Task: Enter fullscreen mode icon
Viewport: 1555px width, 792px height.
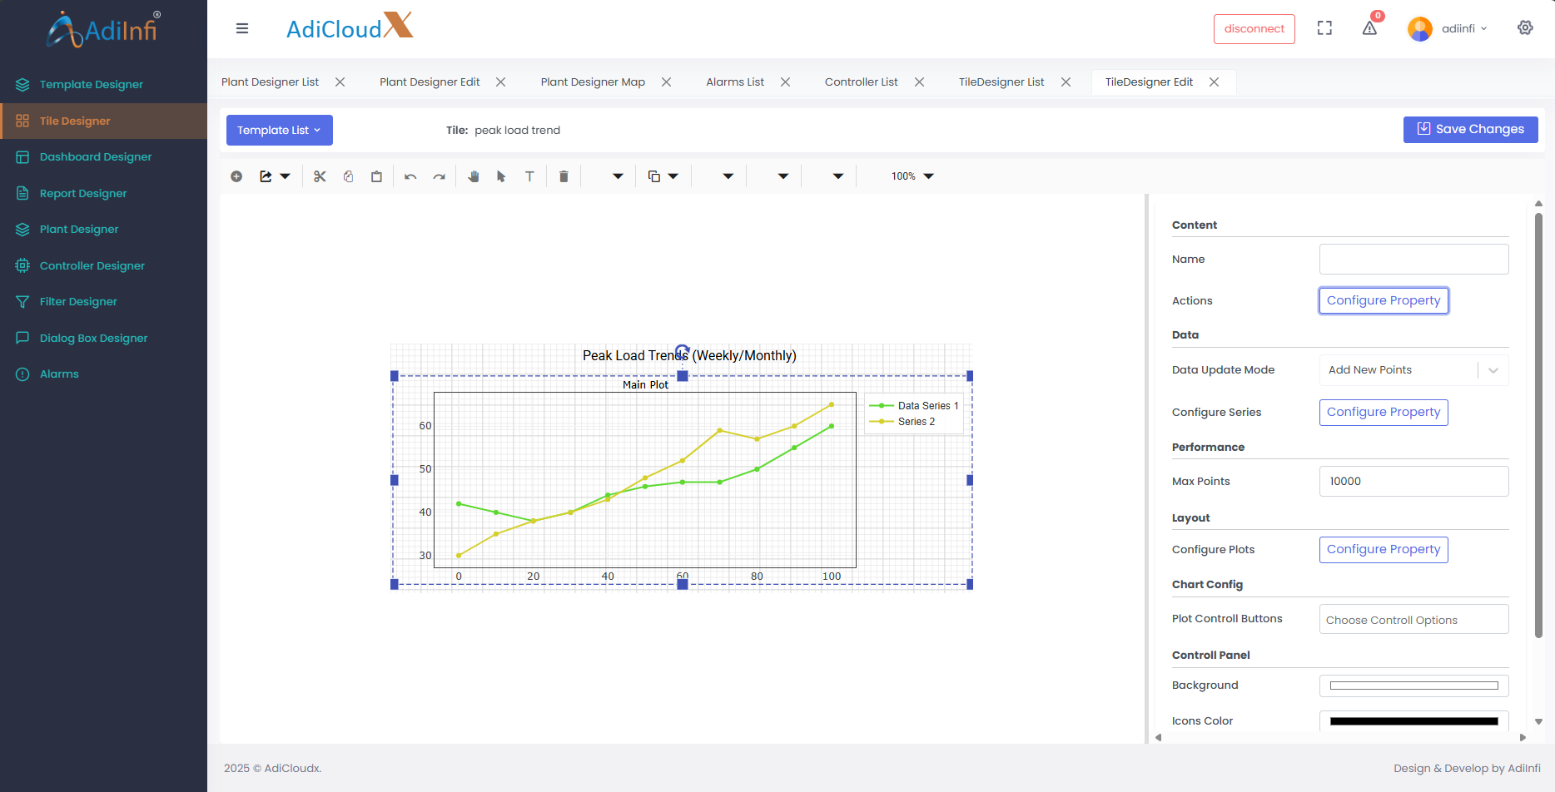Action: coord(1324,28)
